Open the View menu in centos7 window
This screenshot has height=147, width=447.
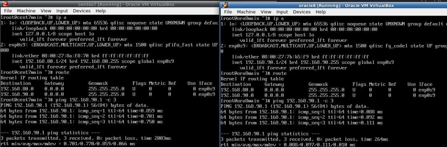46,11
